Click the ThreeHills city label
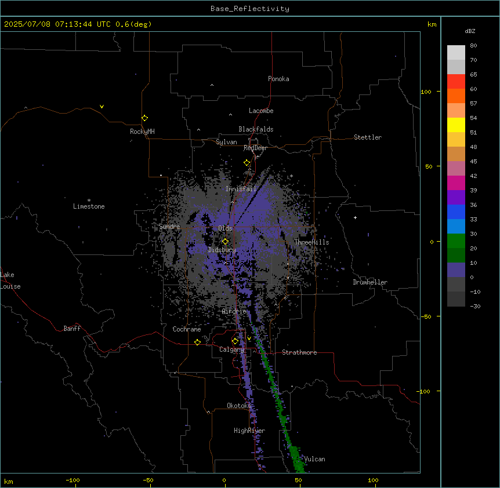Viewport: 500px width, 488px height. (311, 242)
